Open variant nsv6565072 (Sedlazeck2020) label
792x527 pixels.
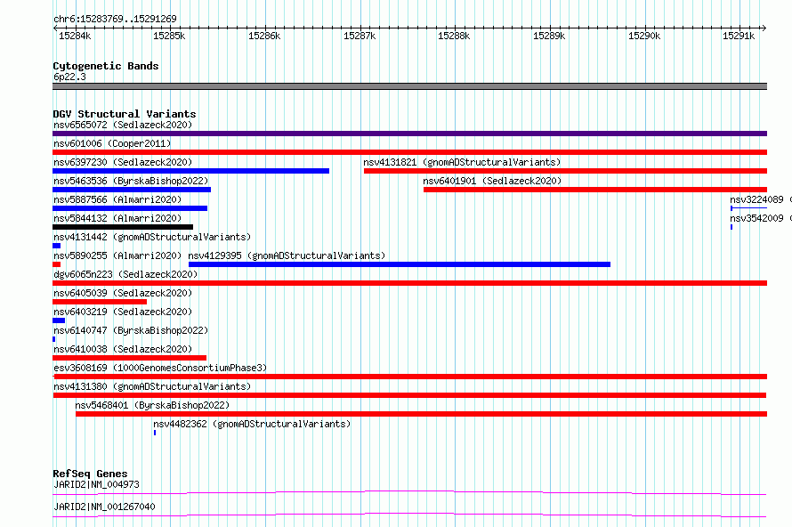pyautogui.click(x=123, y=125)
